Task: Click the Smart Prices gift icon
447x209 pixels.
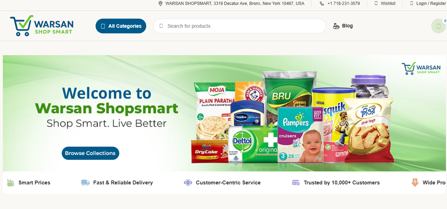Action: pos(11,183)
